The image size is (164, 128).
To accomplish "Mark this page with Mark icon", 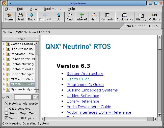I will [x=94, y=17].
